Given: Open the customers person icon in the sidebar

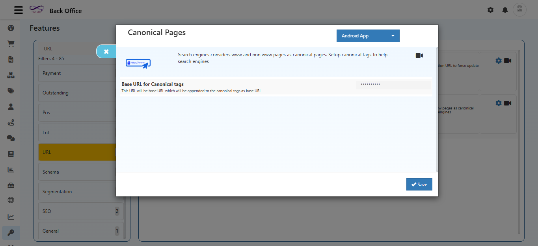Looking at the screenshot, I should pos(11,107).
